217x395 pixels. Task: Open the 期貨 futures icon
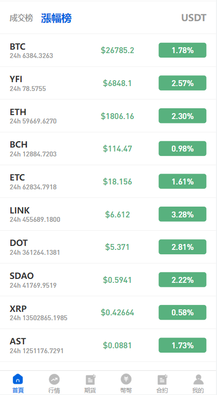[x=90, y=379]
